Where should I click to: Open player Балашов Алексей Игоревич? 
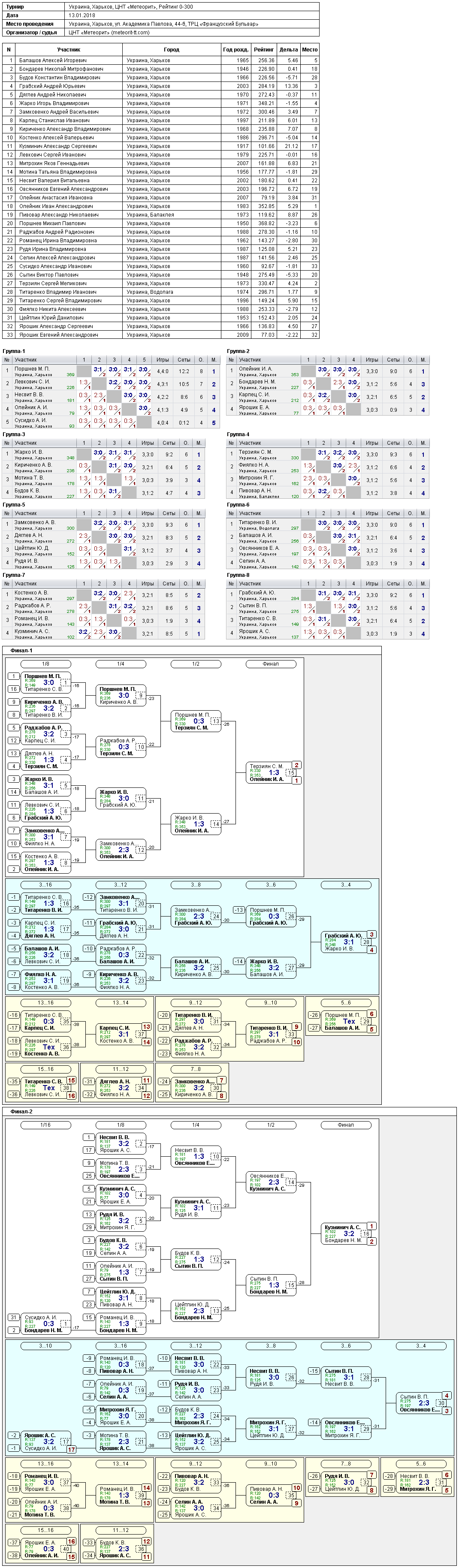52,60
